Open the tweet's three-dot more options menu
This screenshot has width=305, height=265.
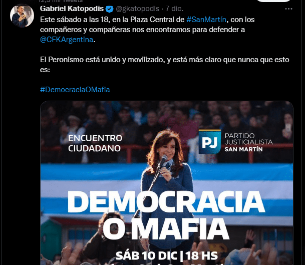288,9
